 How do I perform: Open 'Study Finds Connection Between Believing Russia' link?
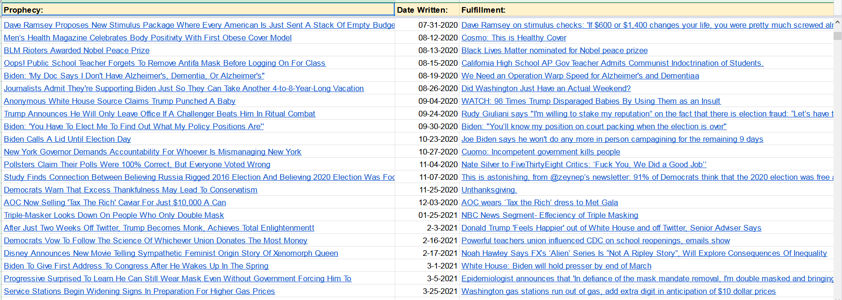(x=199, y=177)
